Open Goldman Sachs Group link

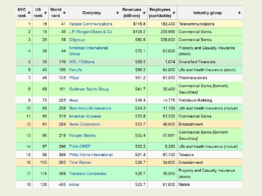pos(89,89)
